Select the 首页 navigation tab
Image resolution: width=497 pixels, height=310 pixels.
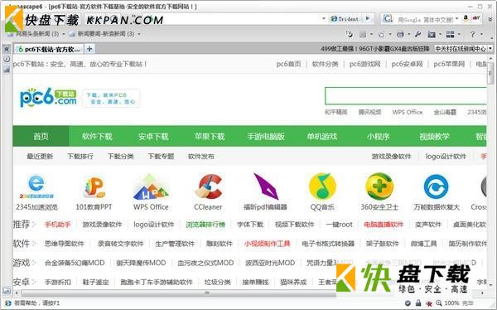pos(41,136)
